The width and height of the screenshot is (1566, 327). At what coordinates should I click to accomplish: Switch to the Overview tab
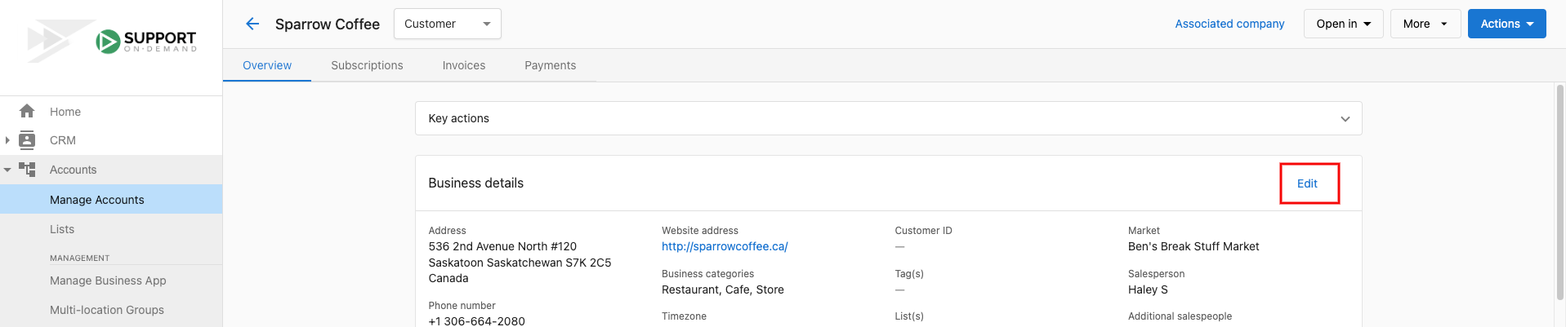click(267, 65)
